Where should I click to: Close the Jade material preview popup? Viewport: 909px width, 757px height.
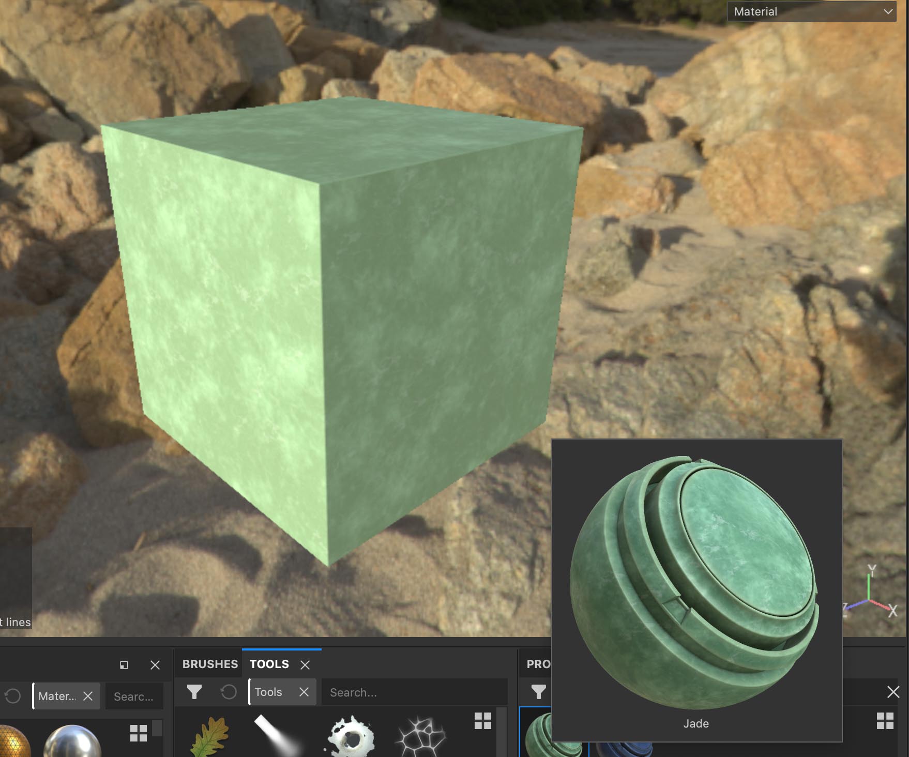tap(893, 691)
